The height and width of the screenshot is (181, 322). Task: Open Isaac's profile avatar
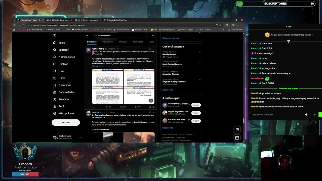[88, 114]
